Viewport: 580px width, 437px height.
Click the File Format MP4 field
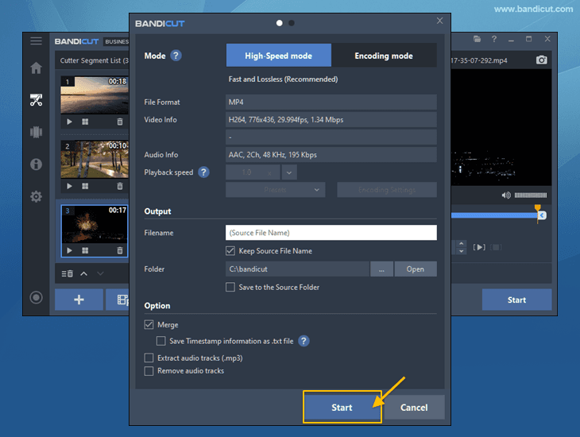(x=331, y=102)
